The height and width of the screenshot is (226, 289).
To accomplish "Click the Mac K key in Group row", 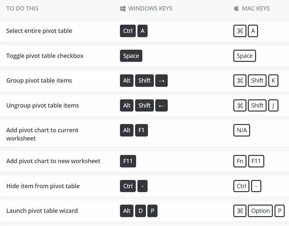I will pyautogui.click(x=273, y=81).
